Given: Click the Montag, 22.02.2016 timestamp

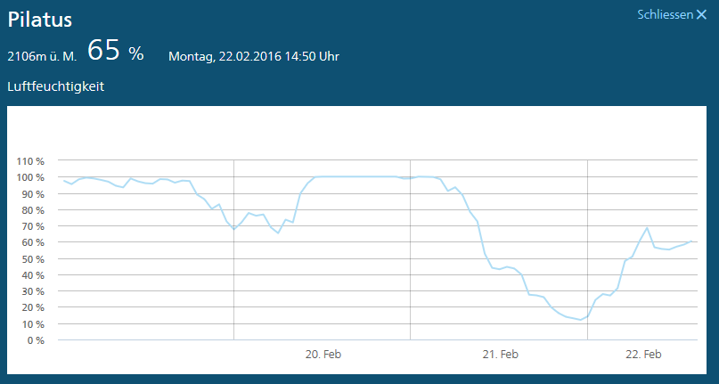Looking at the screenshot, I should (x=254, y=56).
